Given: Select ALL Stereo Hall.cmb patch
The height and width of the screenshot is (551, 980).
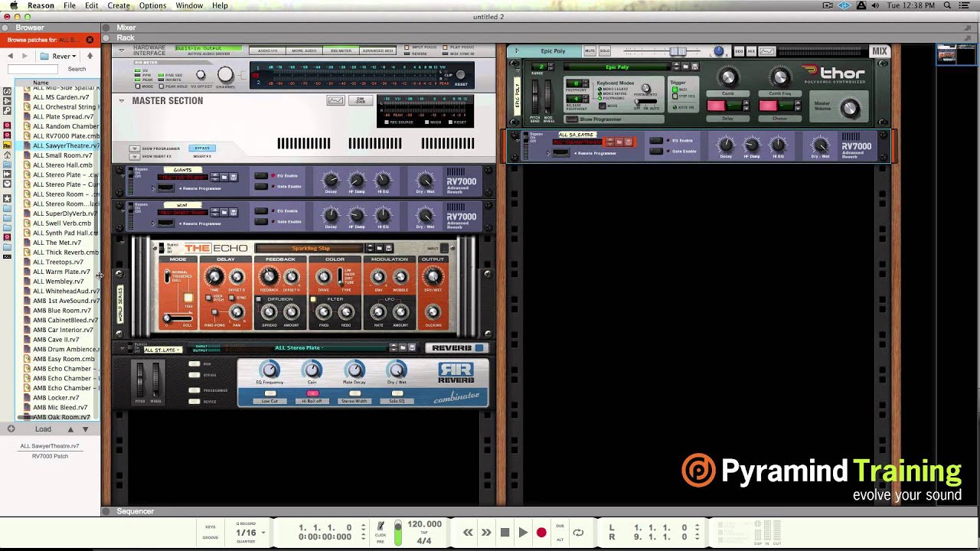Looking at the screenshot, I should click(x=61, y=165).
